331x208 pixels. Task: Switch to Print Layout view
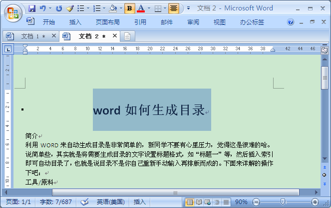click(x=190, y=203)
